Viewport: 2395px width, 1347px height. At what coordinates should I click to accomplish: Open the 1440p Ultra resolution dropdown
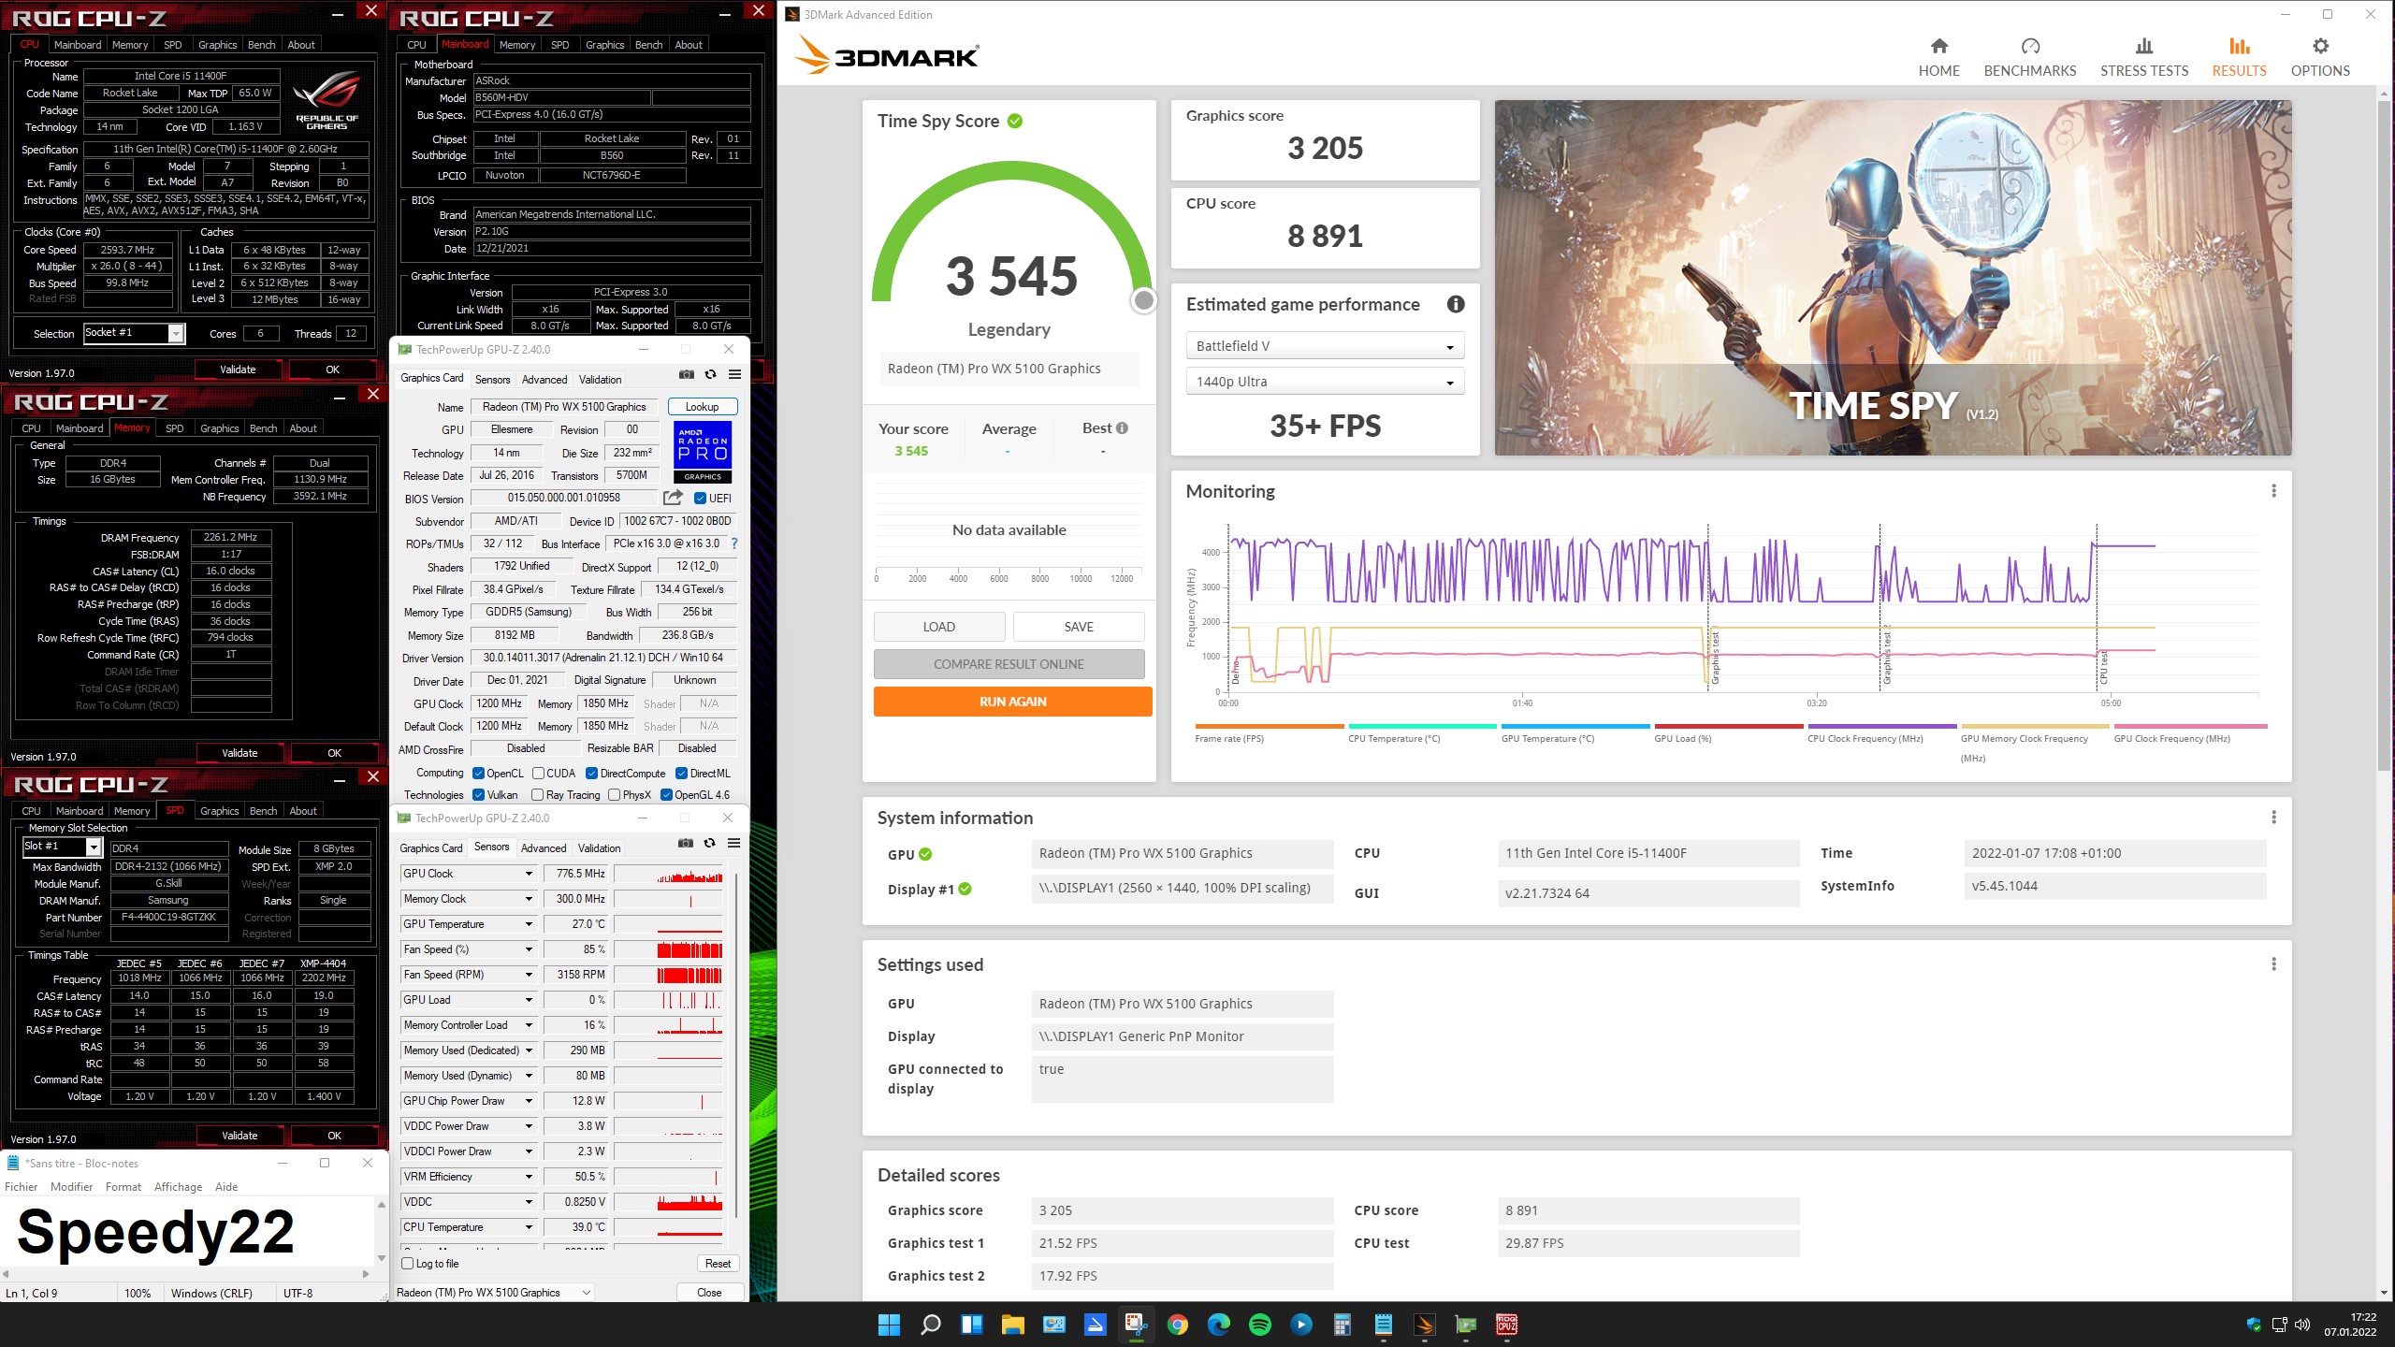[1325, 382]
